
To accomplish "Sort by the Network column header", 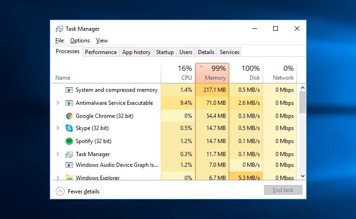I will [280, 73].
